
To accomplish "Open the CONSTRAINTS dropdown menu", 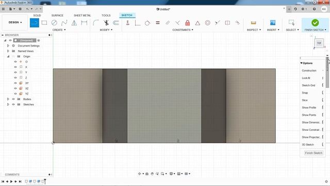I will [x=183, y=30].
